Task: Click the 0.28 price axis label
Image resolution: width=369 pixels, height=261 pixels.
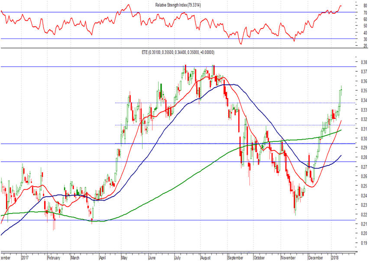Action: (x=364, y=157)
